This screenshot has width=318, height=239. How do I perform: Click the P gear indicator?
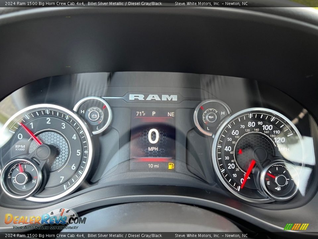pyautogui.click(x=154, y=114)
